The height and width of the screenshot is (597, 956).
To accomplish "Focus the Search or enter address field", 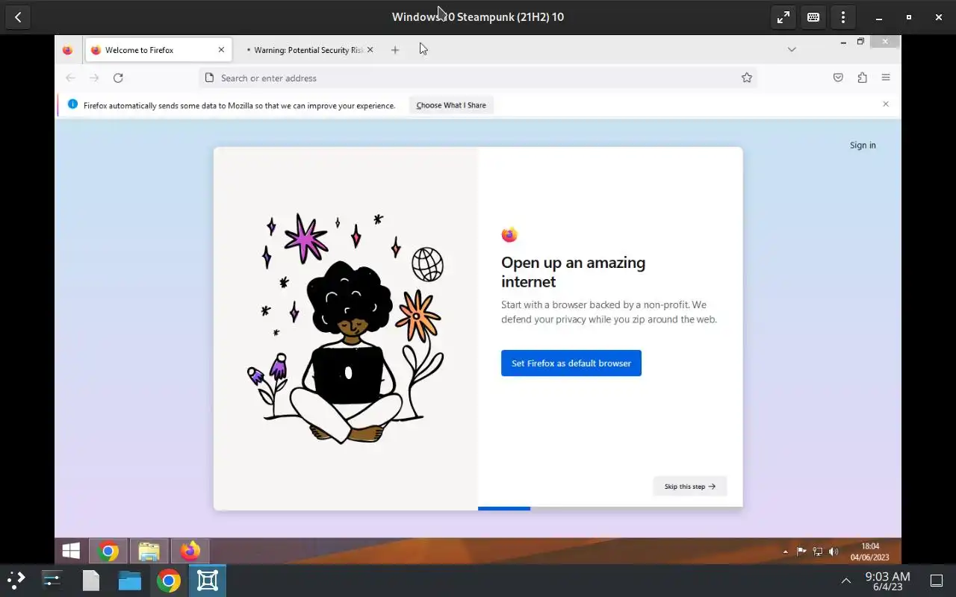I will 478,78.
